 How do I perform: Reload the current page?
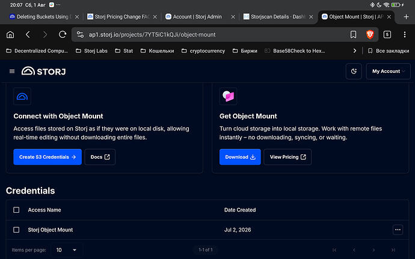tap(63, 35)
